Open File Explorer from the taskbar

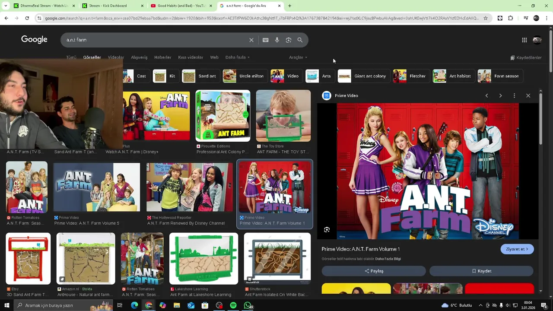click(x=177, y=305)
